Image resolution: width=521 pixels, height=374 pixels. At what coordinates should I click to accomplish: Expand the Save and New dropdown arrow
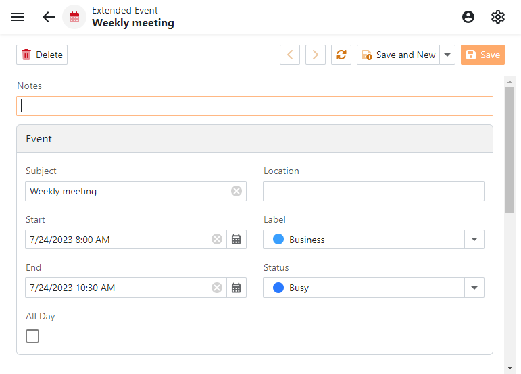447,55
